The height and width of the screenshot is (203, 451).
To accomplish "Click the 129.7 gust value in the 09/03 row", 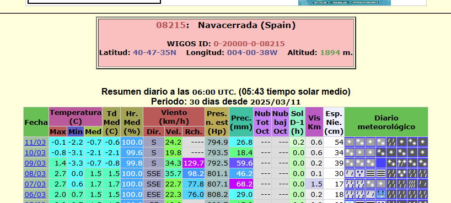I will point(194,163).
